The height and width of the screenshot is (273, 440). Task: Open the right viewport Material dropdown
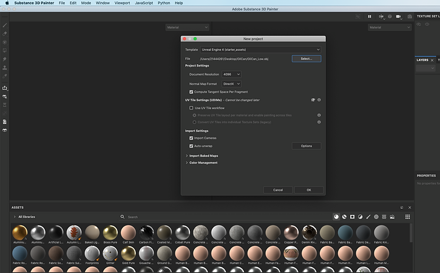(390, 27)
